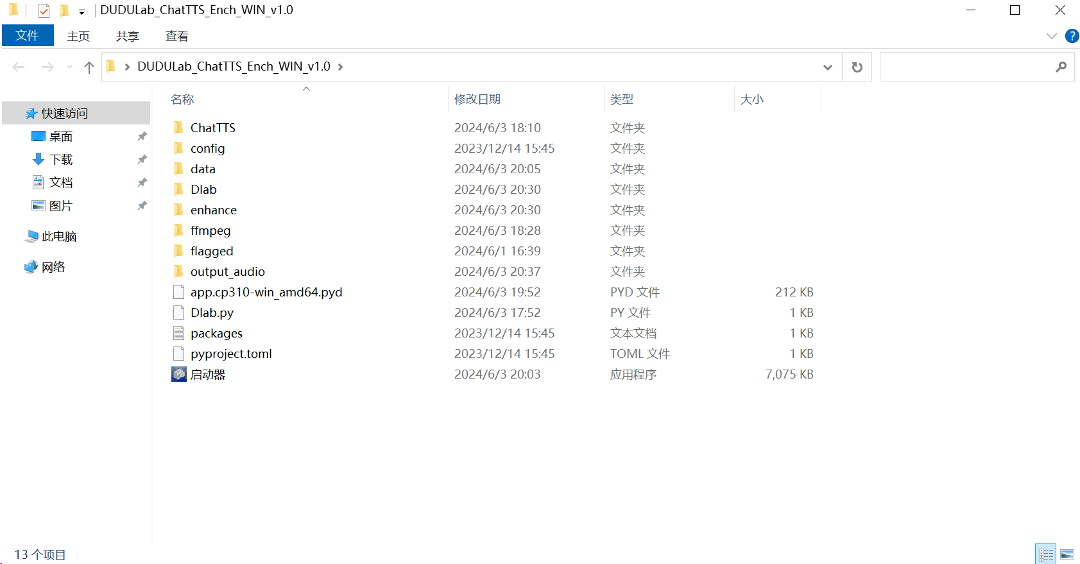Click the packages text document icon
Viewport: 1080px width, 564px height.
tap(178, 333)
